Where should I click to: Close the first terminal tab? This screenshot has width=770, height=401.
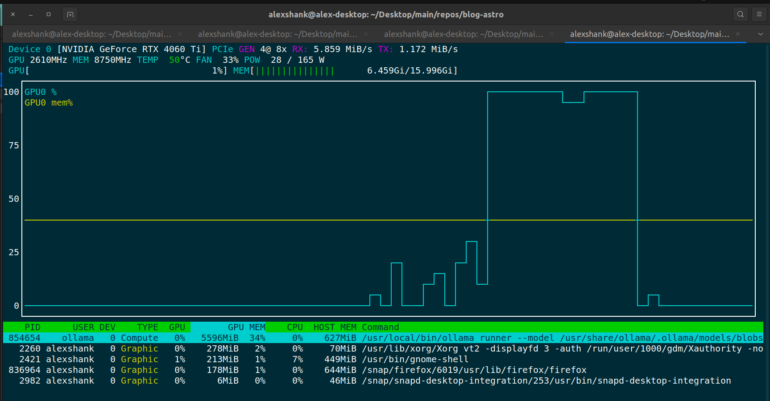point(179,34)
